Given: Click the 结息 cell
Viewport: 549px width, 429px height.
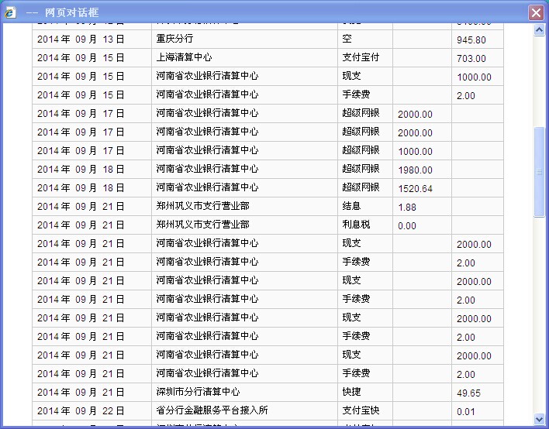Looking at the screenshot, I should 351,206.
